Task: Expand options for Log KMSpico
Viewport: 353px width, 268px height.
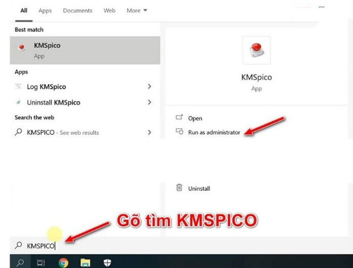Action: pyautogui.click(x=149, y=86)
